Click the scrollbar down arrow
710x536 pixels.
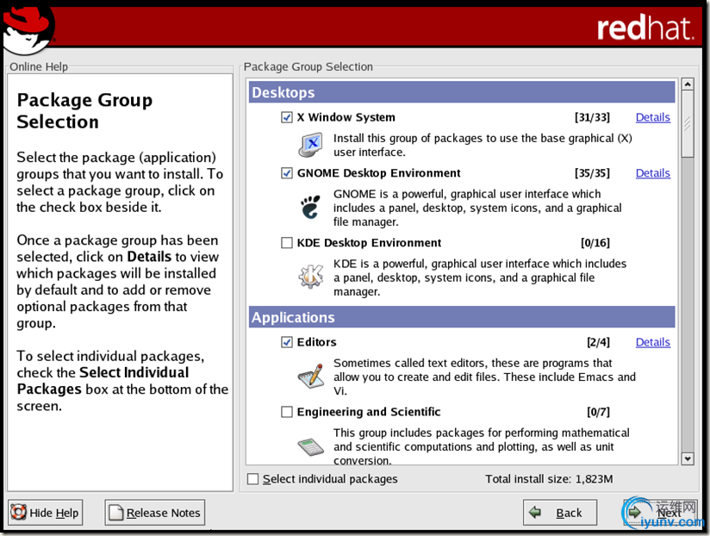(688, 458)
